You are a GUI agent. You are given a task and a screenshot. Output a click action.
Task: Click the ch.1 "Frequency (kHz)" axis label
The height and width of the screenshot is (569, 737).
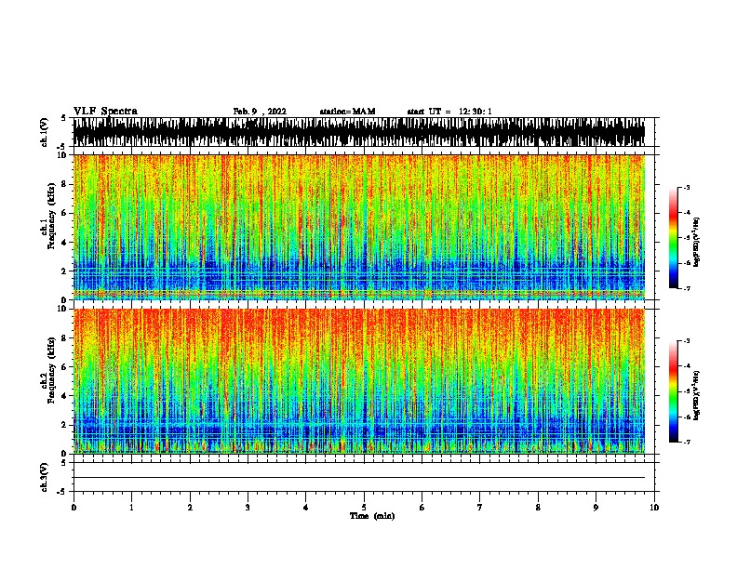point(51,216)
